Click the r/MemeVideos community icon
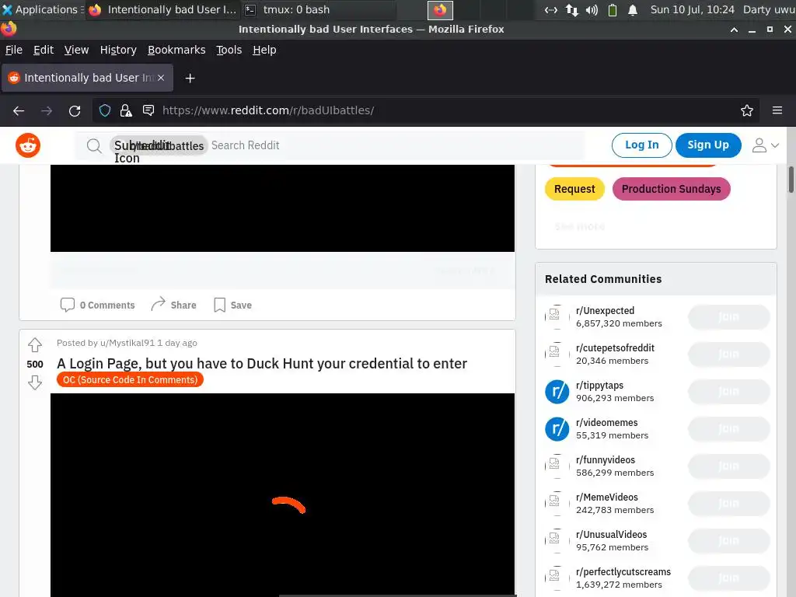Image resolution: width=796 pixels, height=597 pixels. pyautogui.click(x=557, y=503)
